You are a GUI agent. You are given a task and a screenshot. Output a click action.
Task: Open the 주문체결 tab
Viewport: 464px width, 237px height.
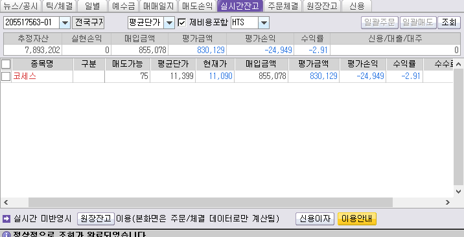283,6
